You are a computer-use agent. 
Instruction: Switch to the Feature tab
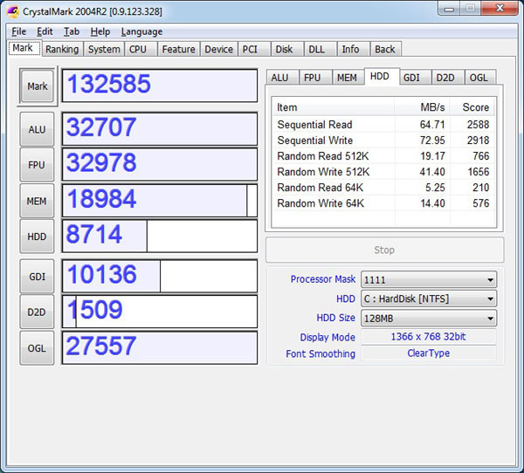[x=178, y=49]
